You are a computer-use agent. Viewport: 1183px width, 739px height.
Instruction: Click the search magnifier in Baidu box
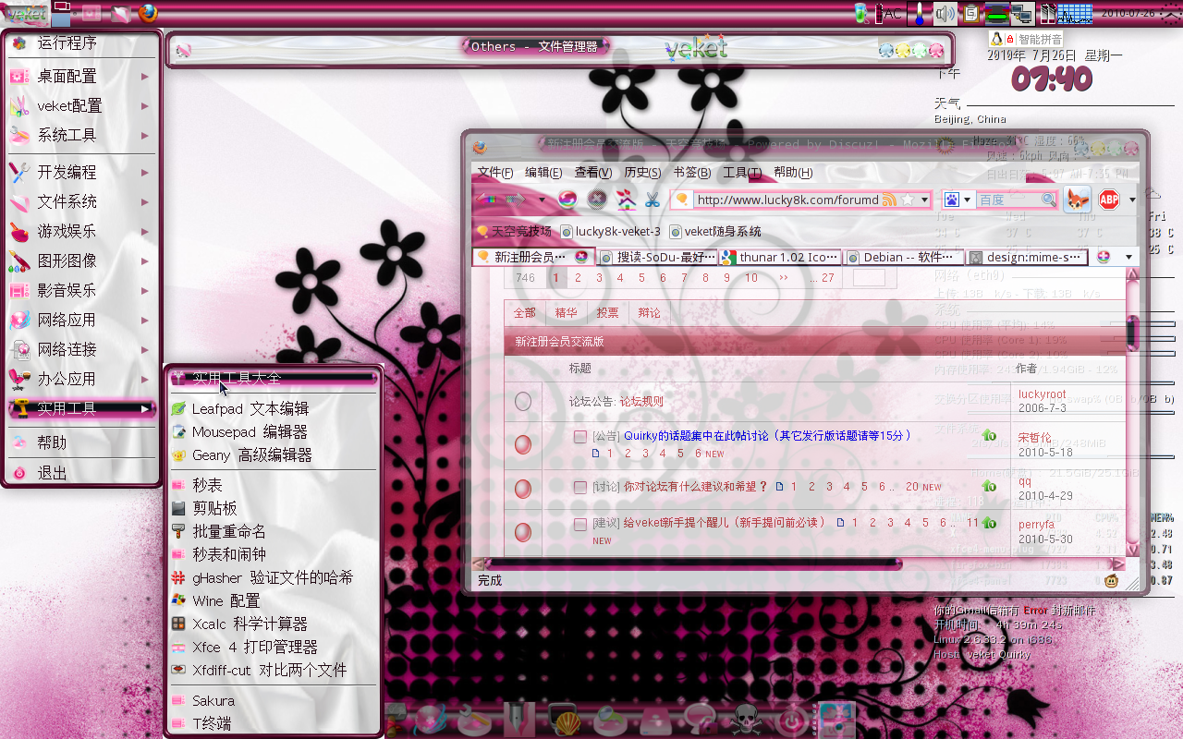pos(1048,200)
